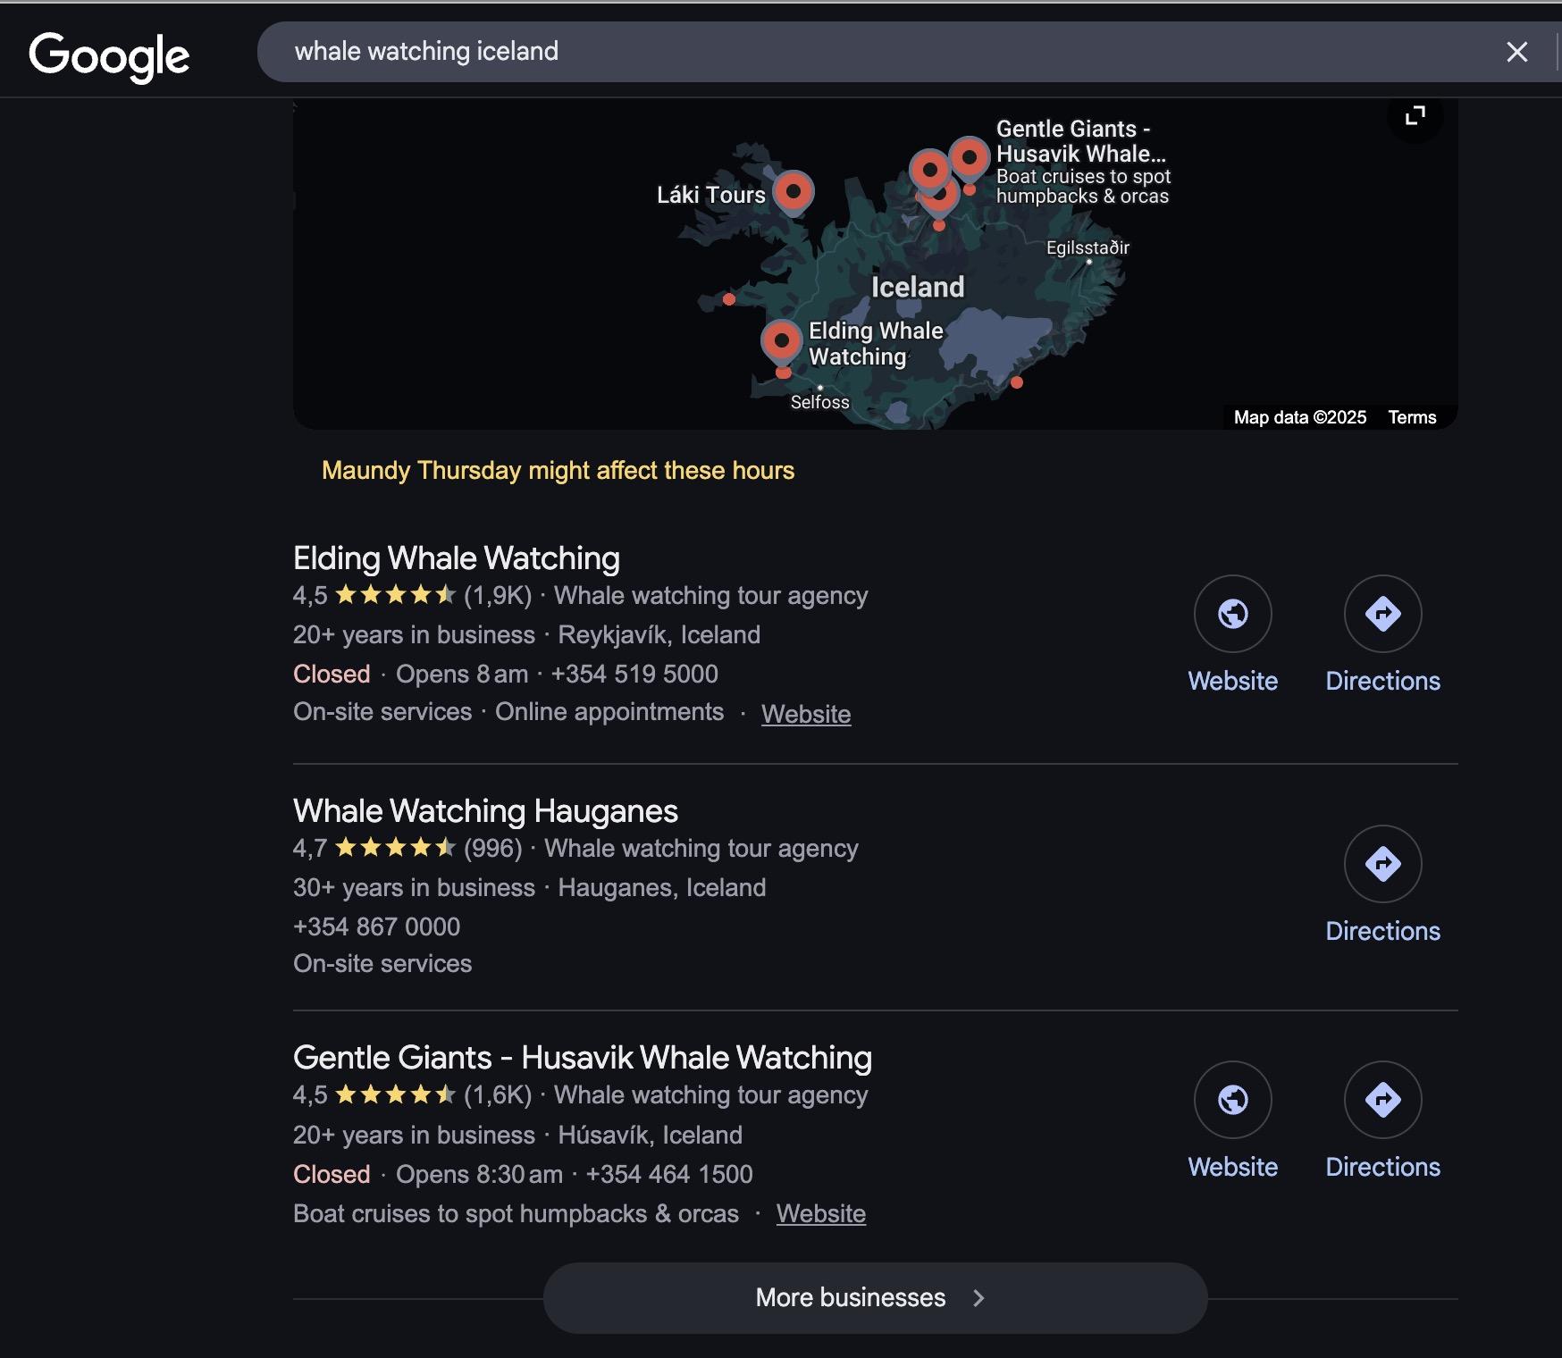Click Elding Whale Watching globe Website icon
The width and height of the screenshot is (1562, 1358).
pos(1233,614)
